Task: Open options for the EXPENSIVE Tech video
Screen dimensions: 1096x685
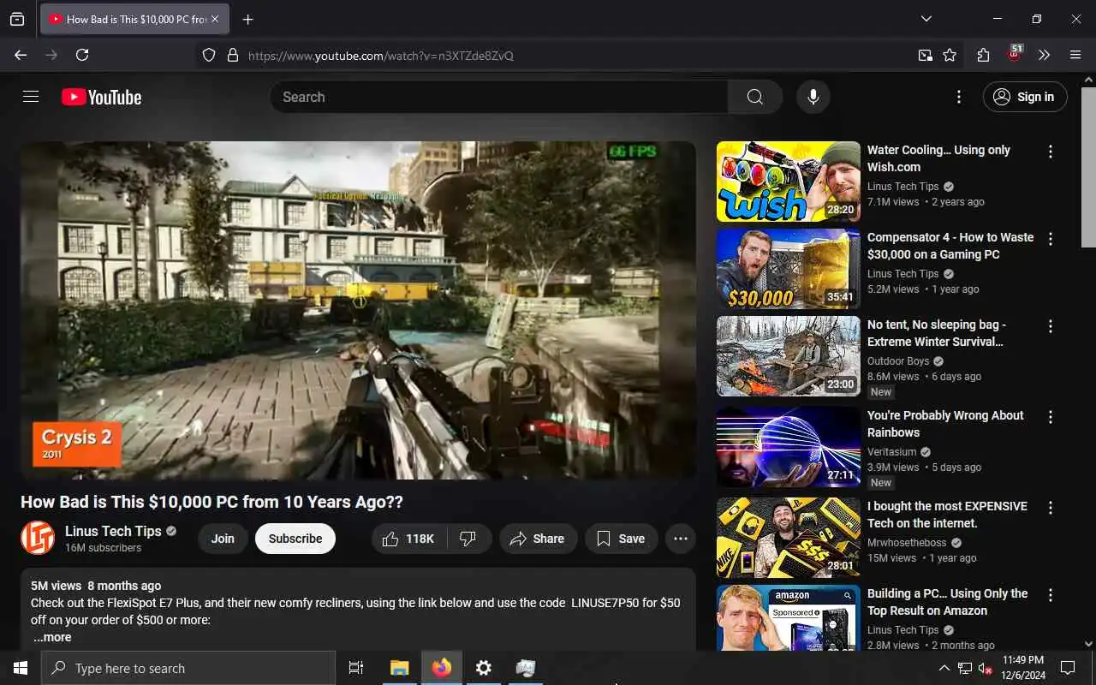Action: pyautogui.click(x=1051, y=508)
